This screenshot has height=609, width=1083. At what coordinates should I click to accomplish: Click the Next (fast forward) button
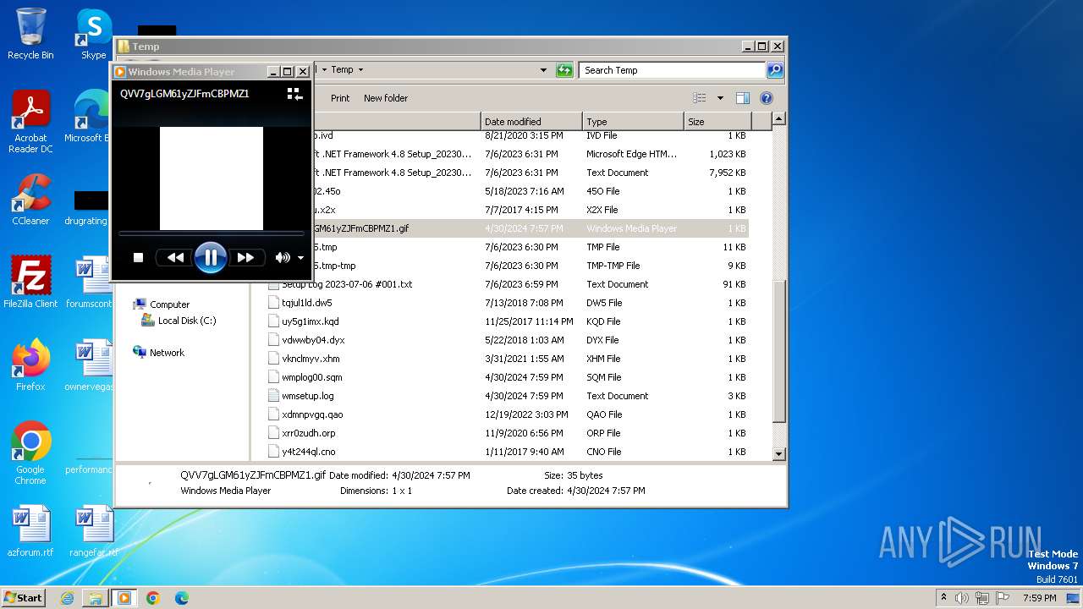pos(245,257)
